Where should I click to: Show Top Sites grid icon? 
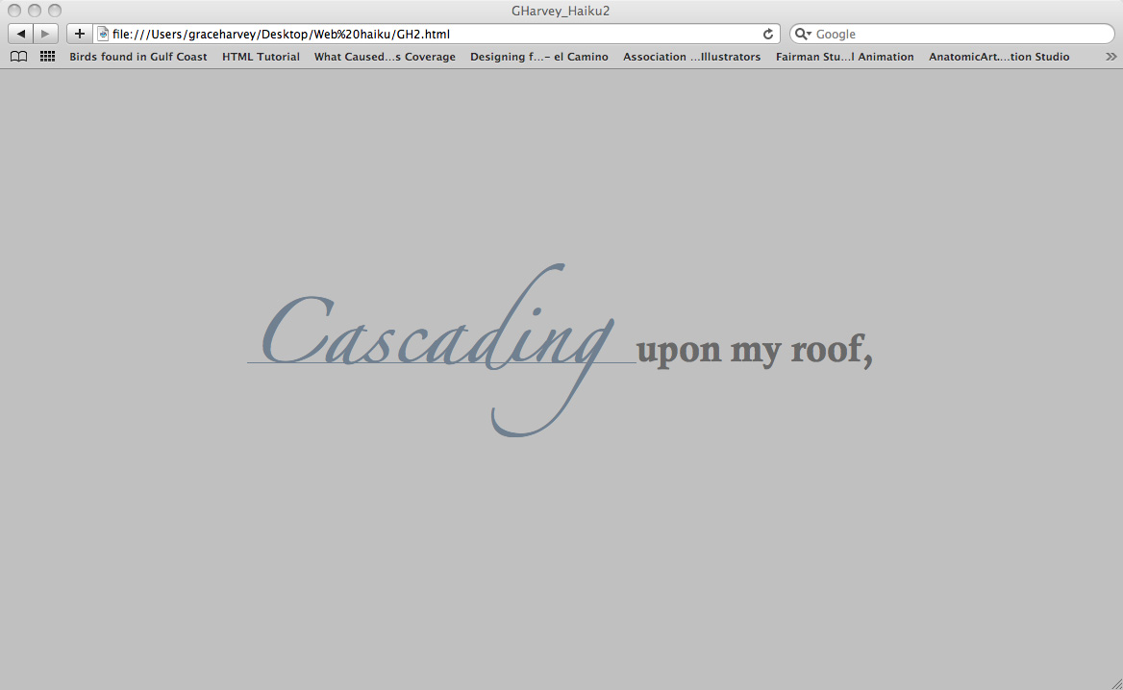point(47,57)
